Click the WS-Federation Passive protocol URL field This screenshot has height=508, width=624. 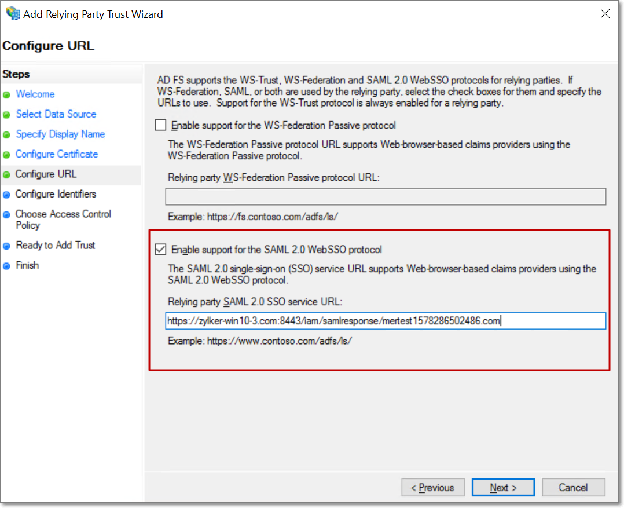[x=385, y=197]
